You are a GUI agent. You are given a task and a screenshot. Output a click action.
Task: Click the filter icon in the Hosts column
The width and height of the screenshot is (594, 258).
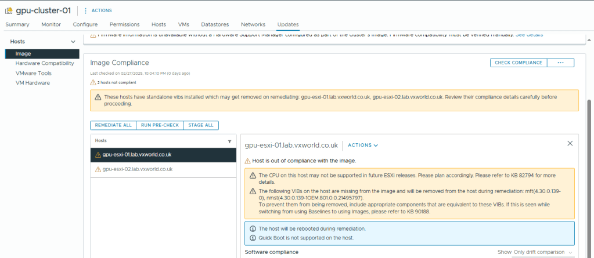(229, 141)
